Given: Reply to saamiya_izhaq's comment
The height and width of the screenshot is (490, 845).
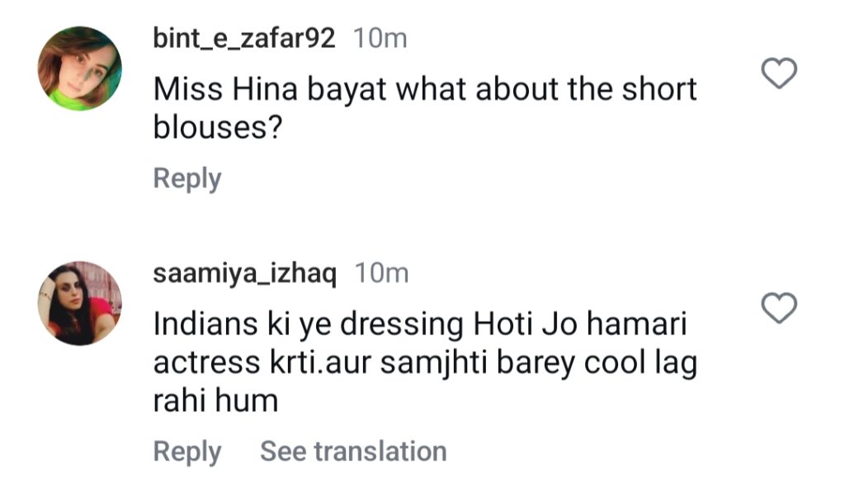Looking at the screenshot, I should pyautogui.click(x=187, y=451).
